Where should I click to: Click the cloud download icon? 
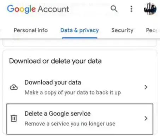[x=14, y=87]
